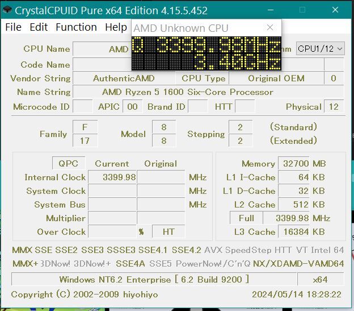Close the AMD Unknown CPU popup
Screen dimensions: 354x311
click(x=270, y=28)
